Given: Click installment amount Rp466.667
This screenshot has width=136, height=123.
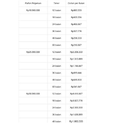Looking at the screenshot, I should [76, 24].
